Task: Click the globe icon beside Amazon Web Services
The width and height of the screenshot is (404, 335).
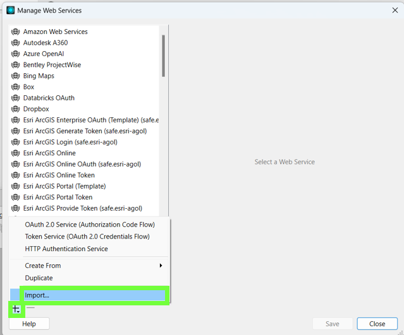Action: (15, 32)
